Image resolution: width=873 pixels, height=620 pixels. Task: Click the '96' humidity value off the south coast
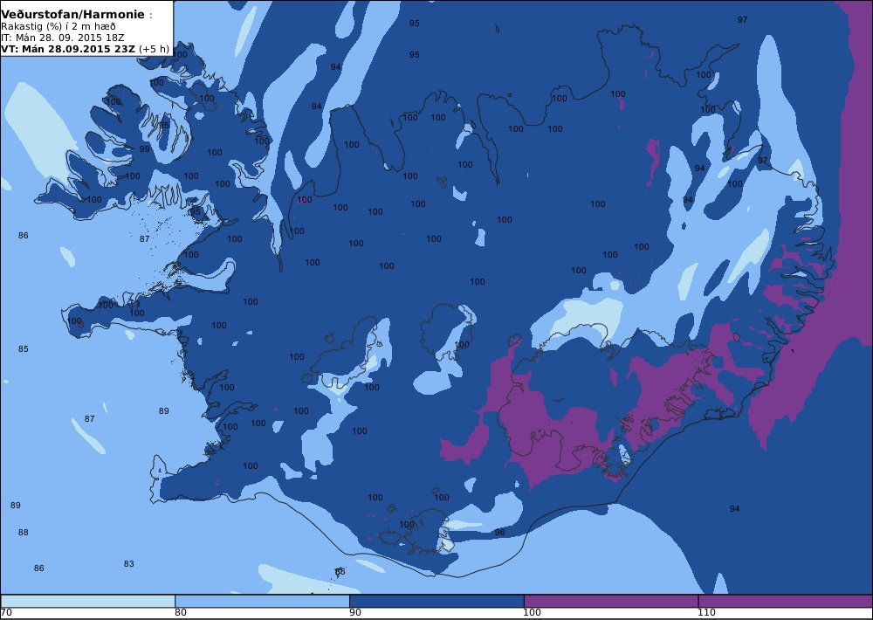[x=500, y=533]
